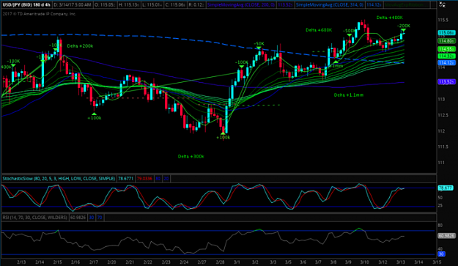Click the 111.5 price axis label
The image size is (458, 266).
(x=443, y=147)
